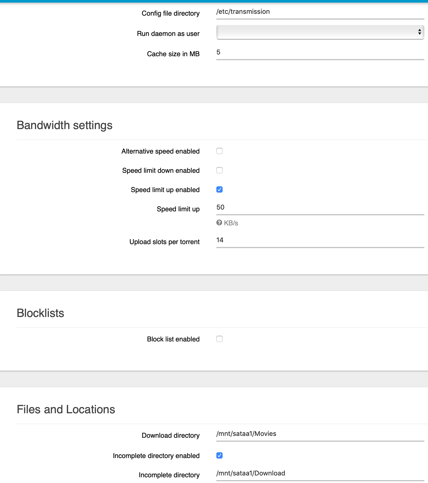Uncheck Speed limit up enabled
Screen dimensions: 428x483
pos(219,189)
